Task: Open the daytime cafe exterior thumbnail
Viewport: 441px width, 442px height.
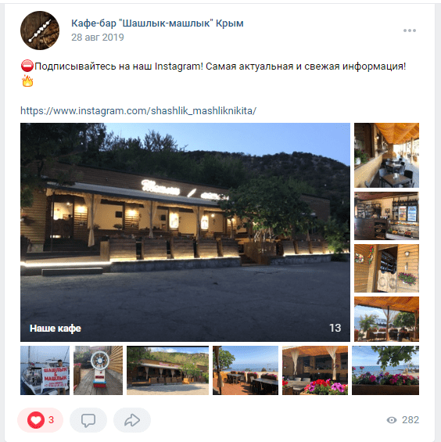Action: click(167, 370)
